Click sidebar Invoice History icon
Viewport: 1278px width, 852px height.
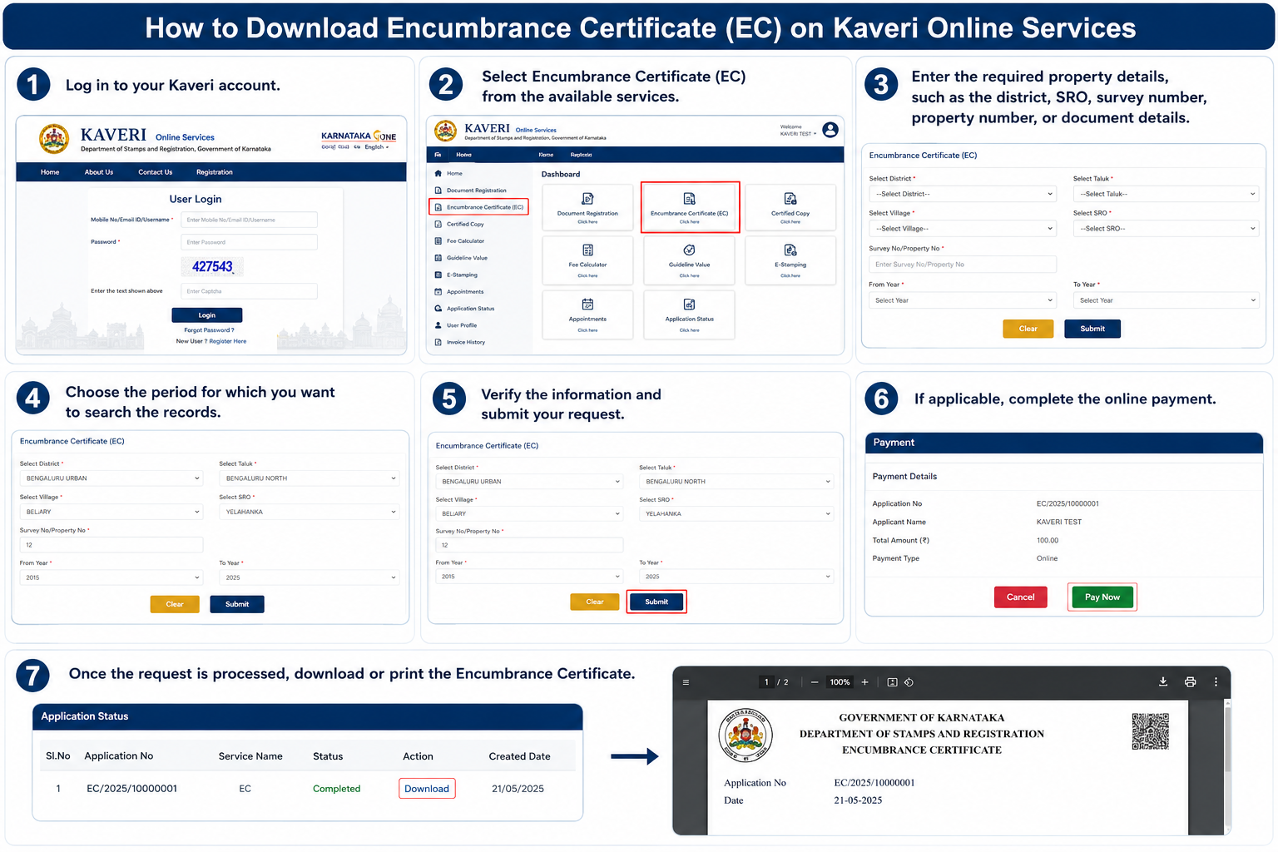[438, 342]
